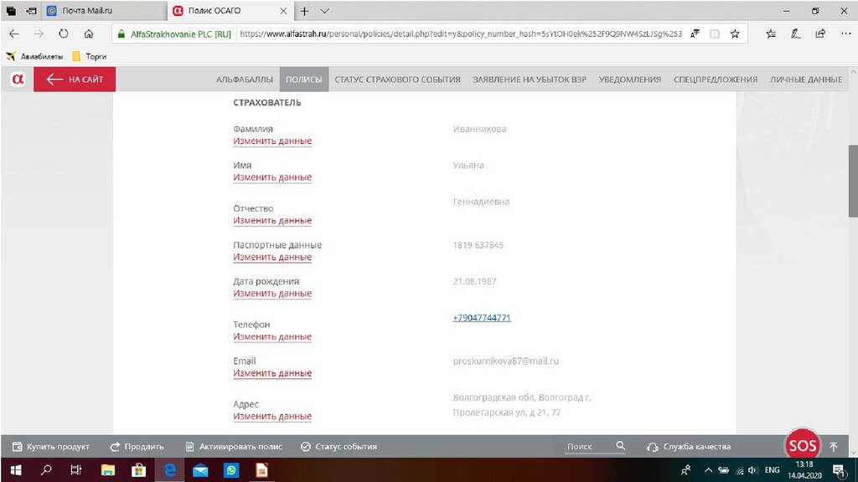Viewport: 858px width, 482px height.
Task: Open the АЛЬФАБАЛЛЫ menu item
Action: 245,79
